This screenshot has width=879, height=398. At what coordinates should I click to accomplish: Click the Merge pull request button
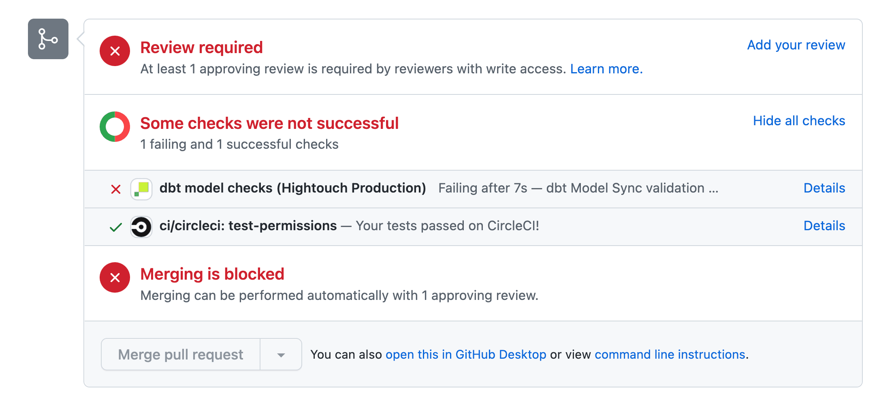[x=180, y=354]
